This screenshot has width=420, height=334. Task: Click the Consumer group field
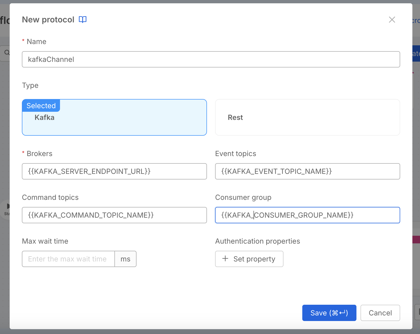click(307, 215)
